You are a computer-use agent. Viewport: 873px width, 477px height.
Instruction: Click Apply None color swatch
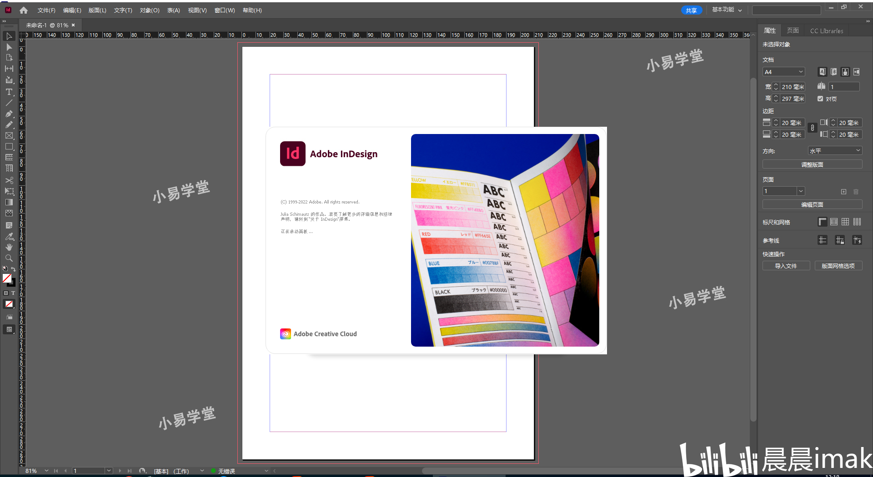[9, 304]
